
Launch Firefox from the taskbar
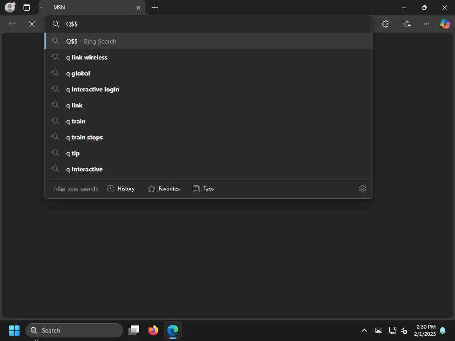[x=153, y=330]
